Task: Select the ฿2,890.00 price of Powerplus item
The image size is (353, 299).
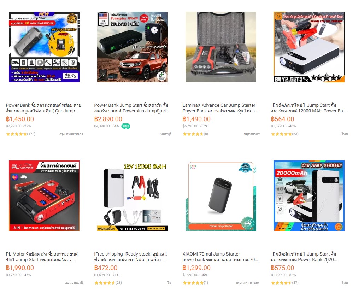Action: [x=108, y=119]
